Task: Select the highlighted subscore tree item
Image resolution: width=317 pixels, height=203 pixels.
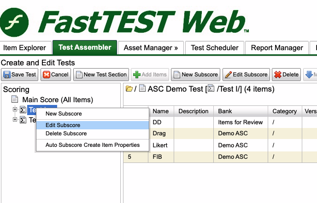Action: [42, 110]
